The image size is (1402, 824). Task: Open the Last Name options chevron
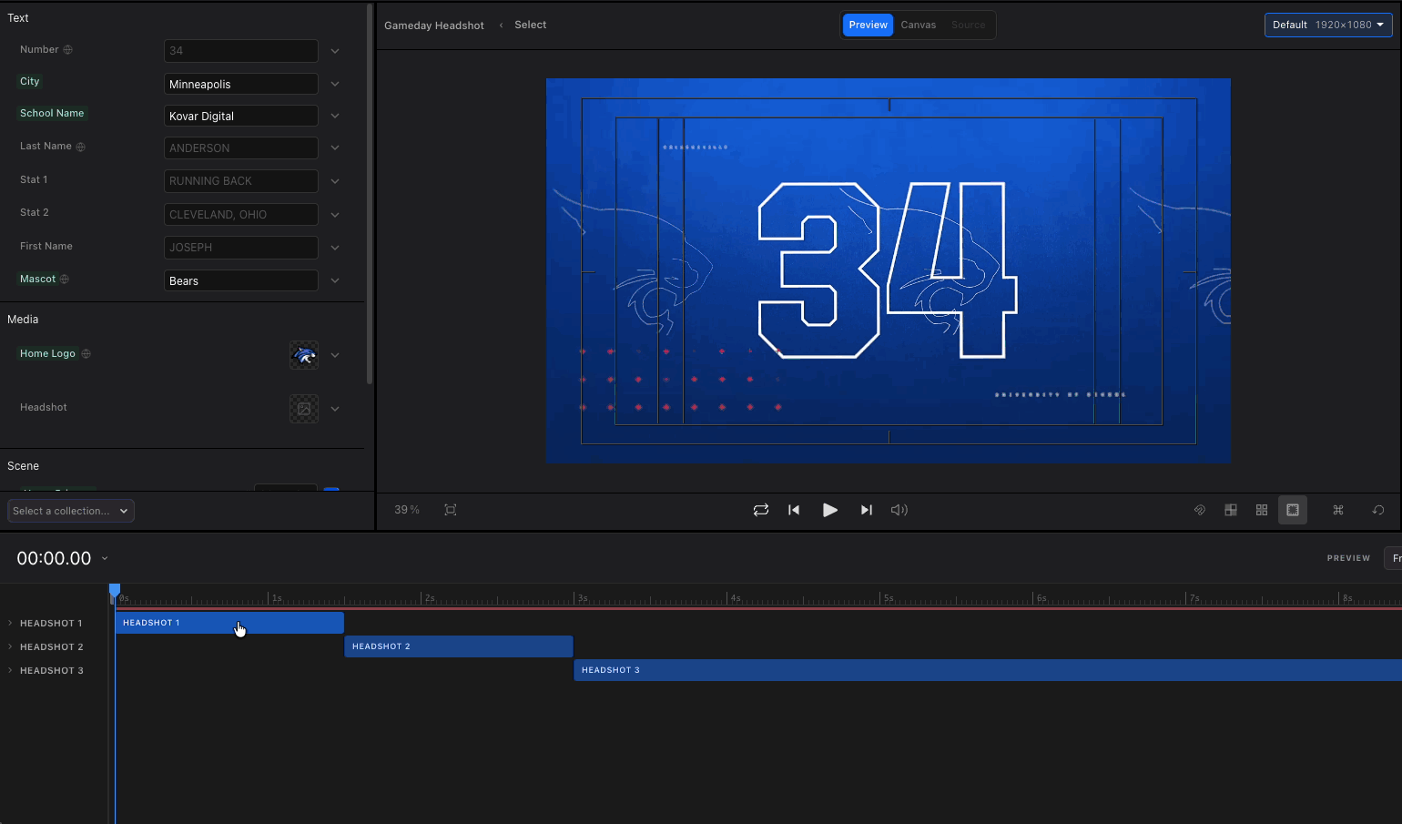pyautogui.click(x=335, y=148)
